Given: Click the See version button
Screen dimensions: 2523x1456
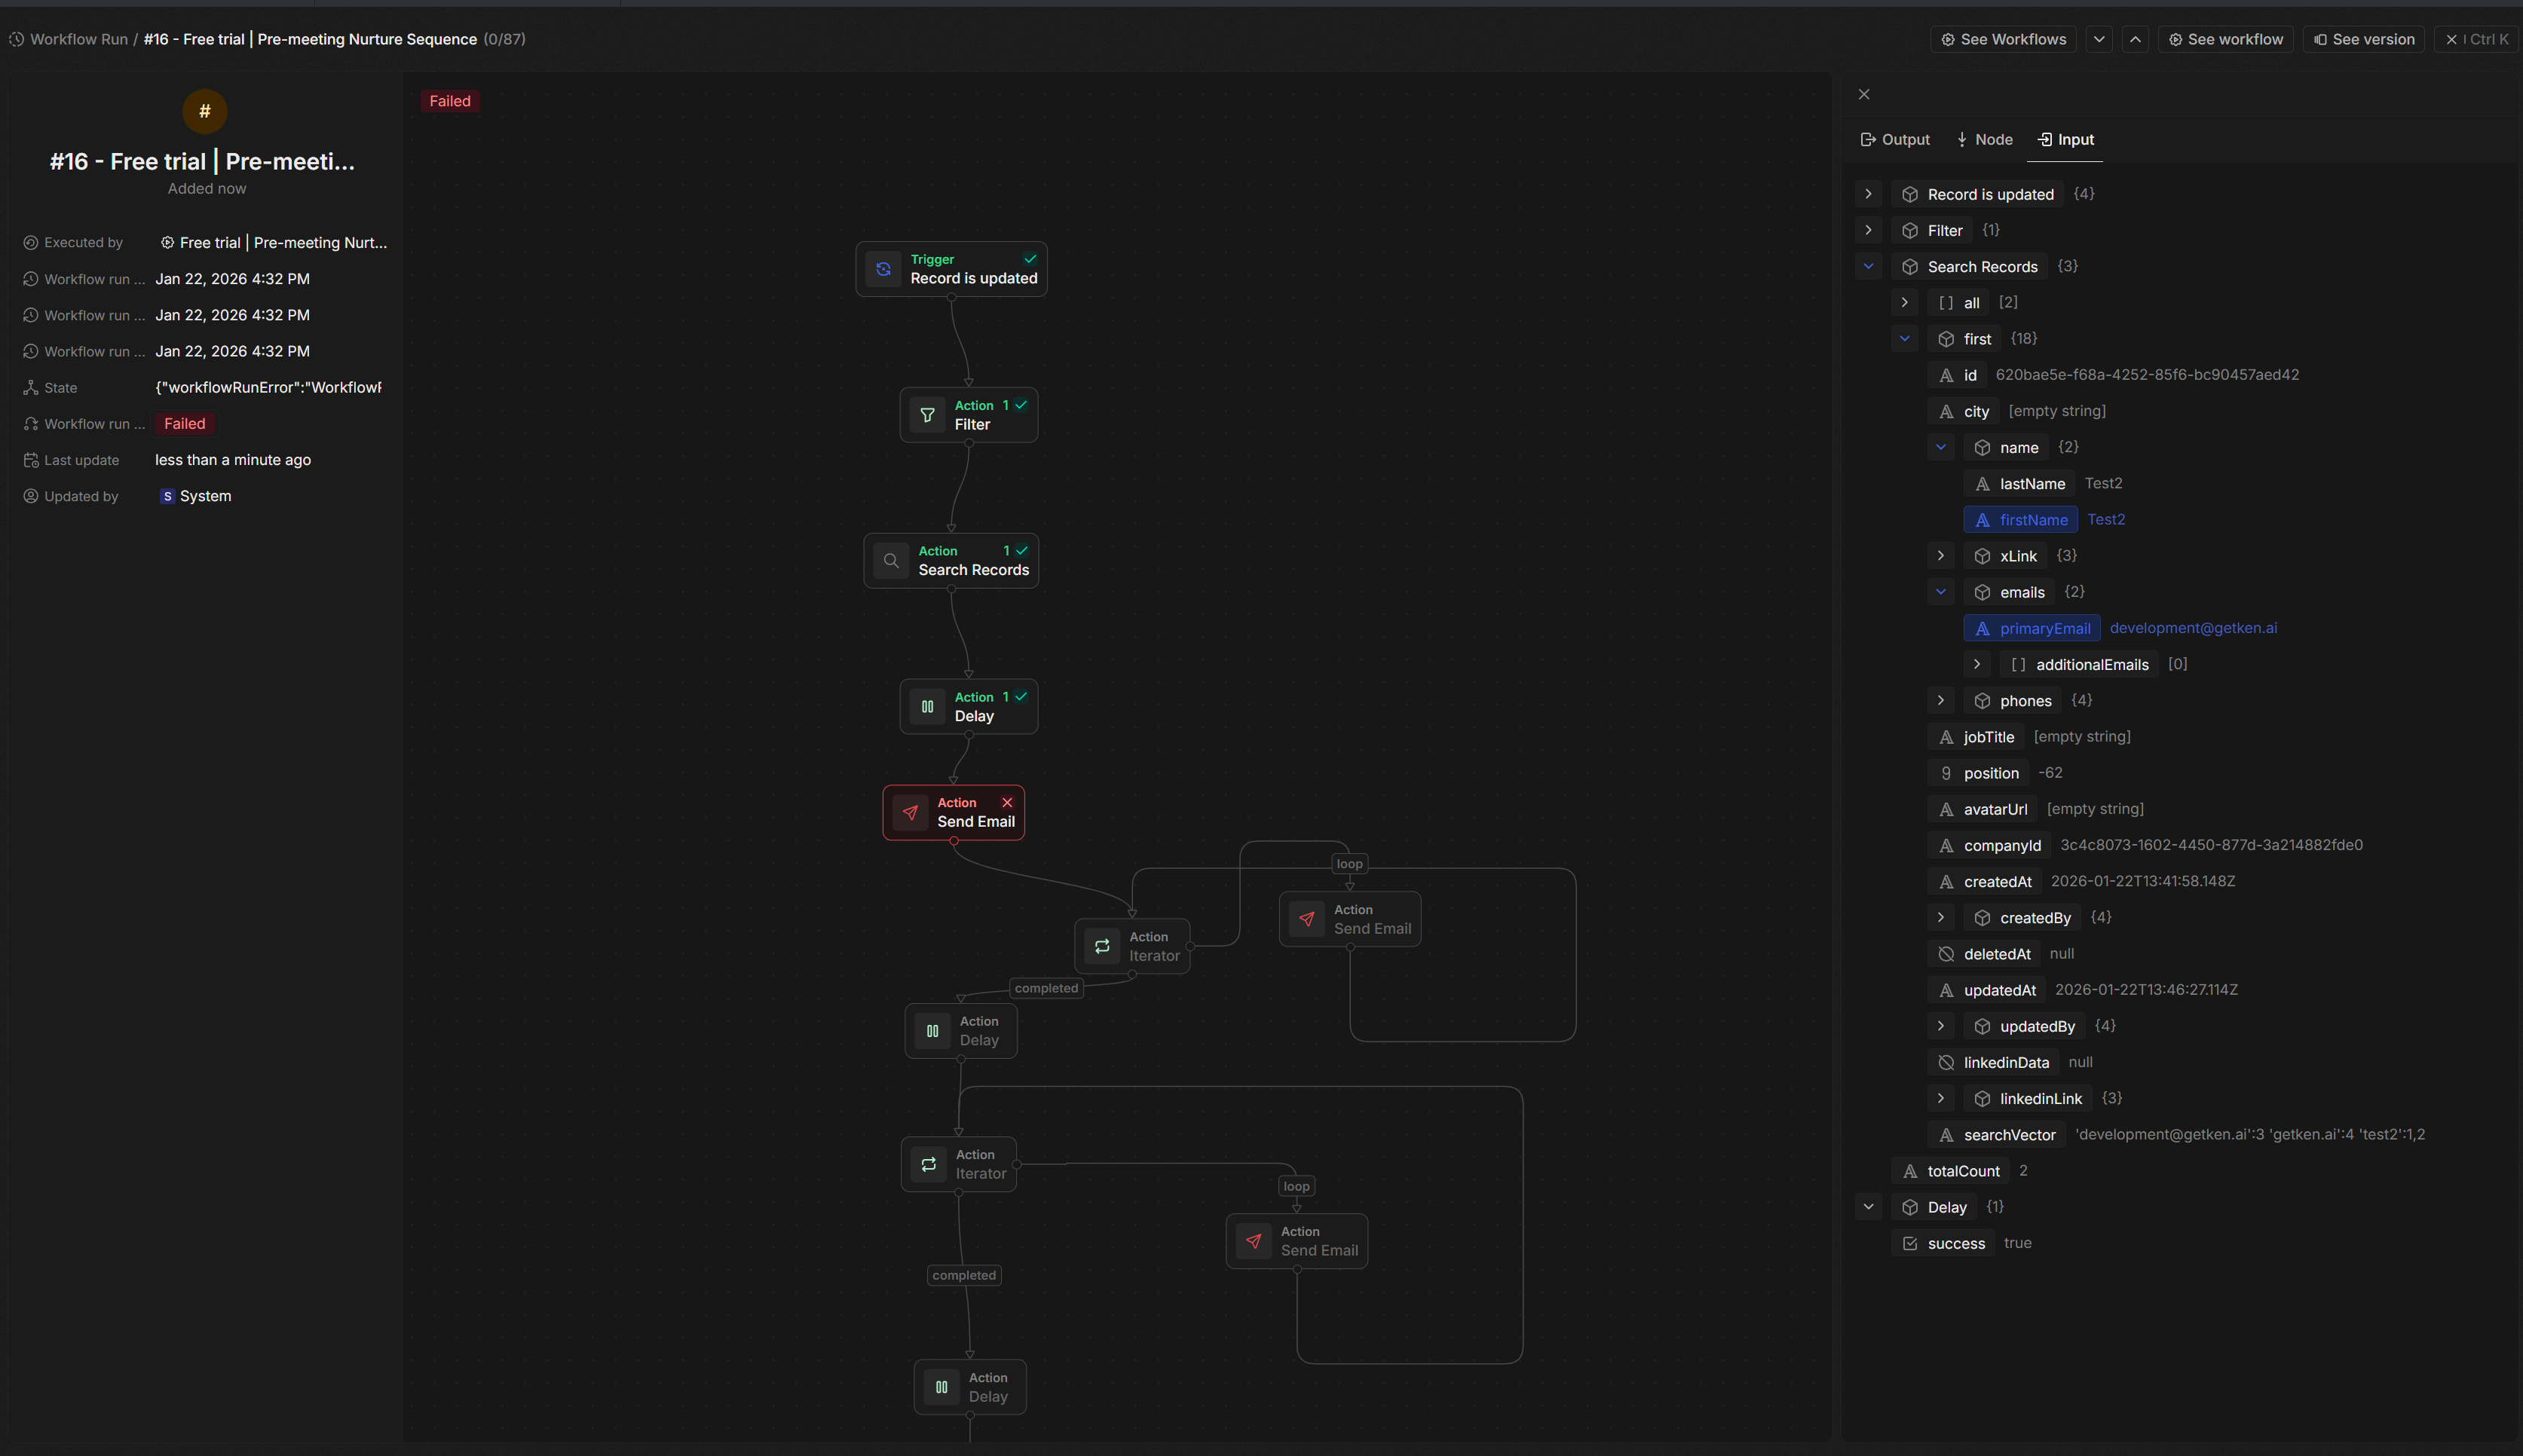Looking at the screenshot, I should pos(2363,39).
